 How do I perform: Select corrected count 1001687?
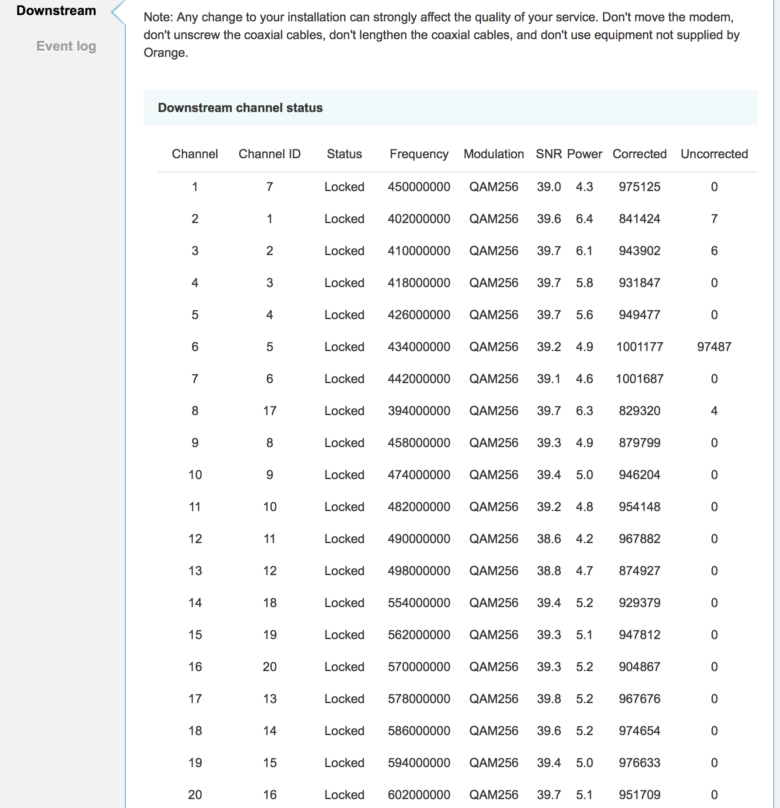click(639, 379)
